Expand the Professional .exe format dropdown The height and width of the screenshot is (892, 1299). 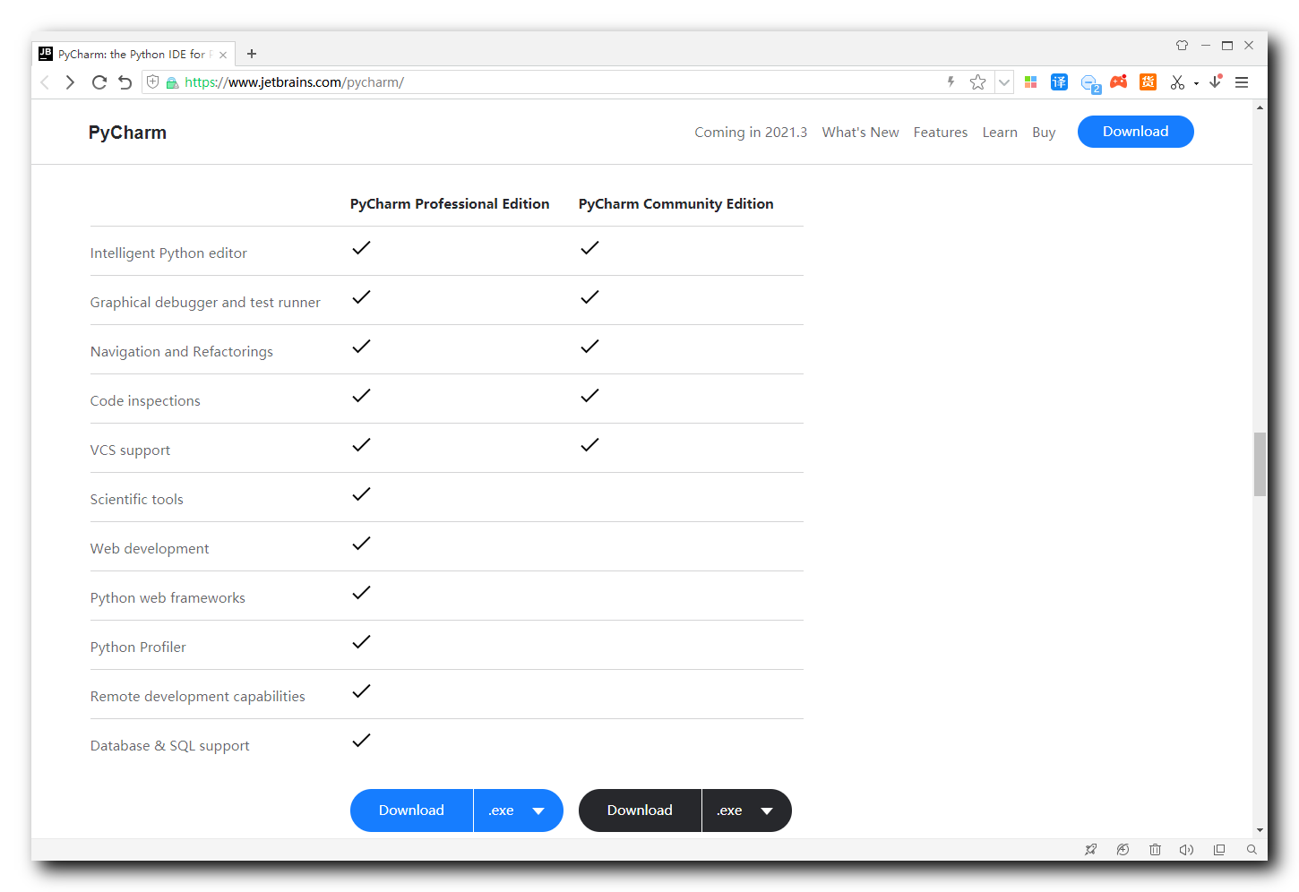click(519, 811)
